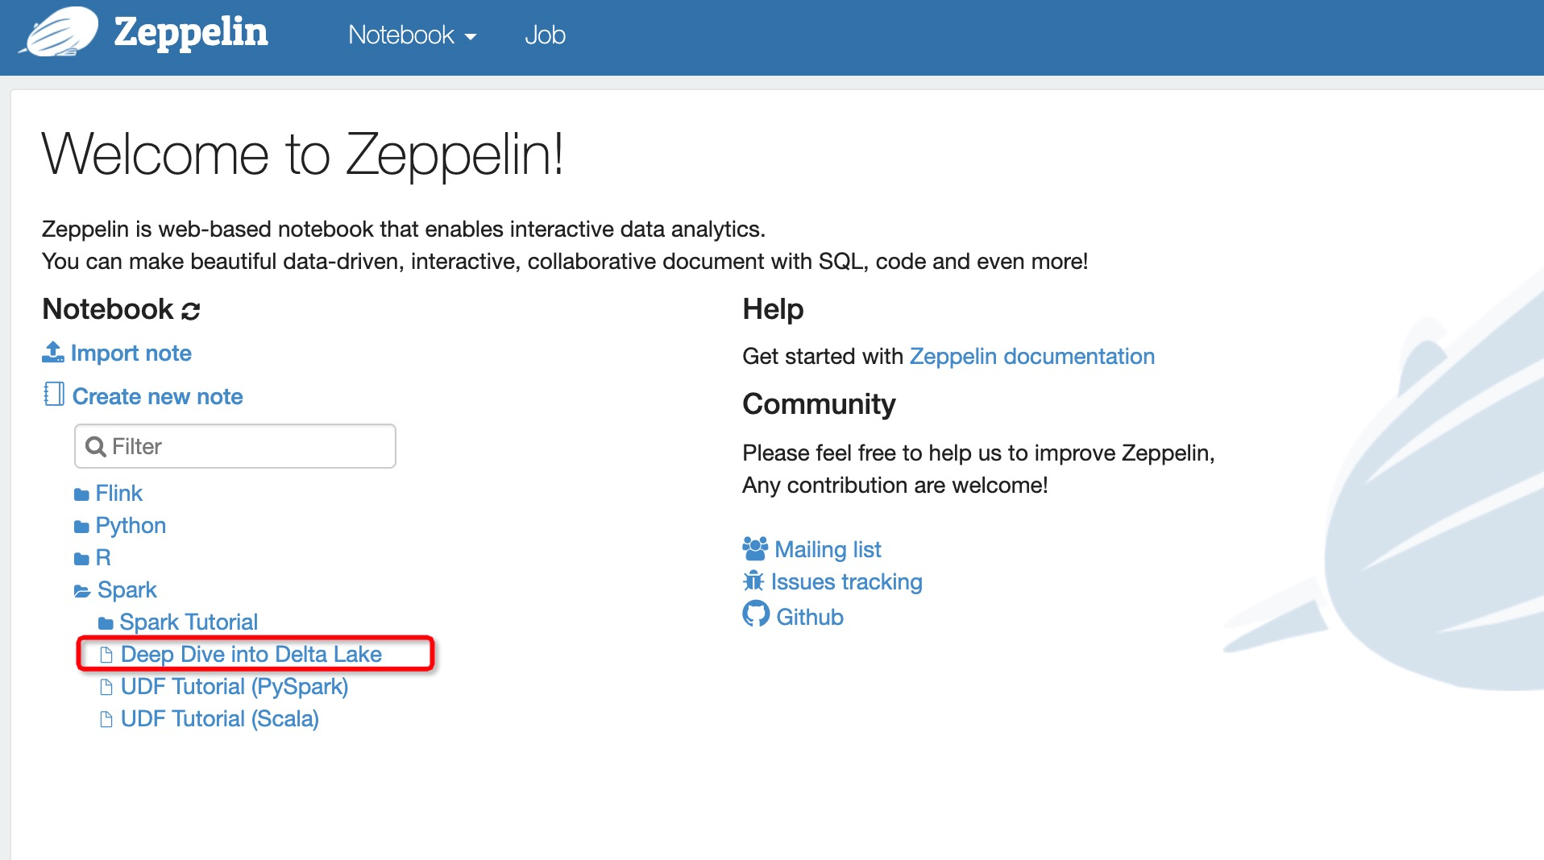The width and height of the screenshot is (1544, 860).
Task: Expand the Flink folder
Action: (118, 493)
